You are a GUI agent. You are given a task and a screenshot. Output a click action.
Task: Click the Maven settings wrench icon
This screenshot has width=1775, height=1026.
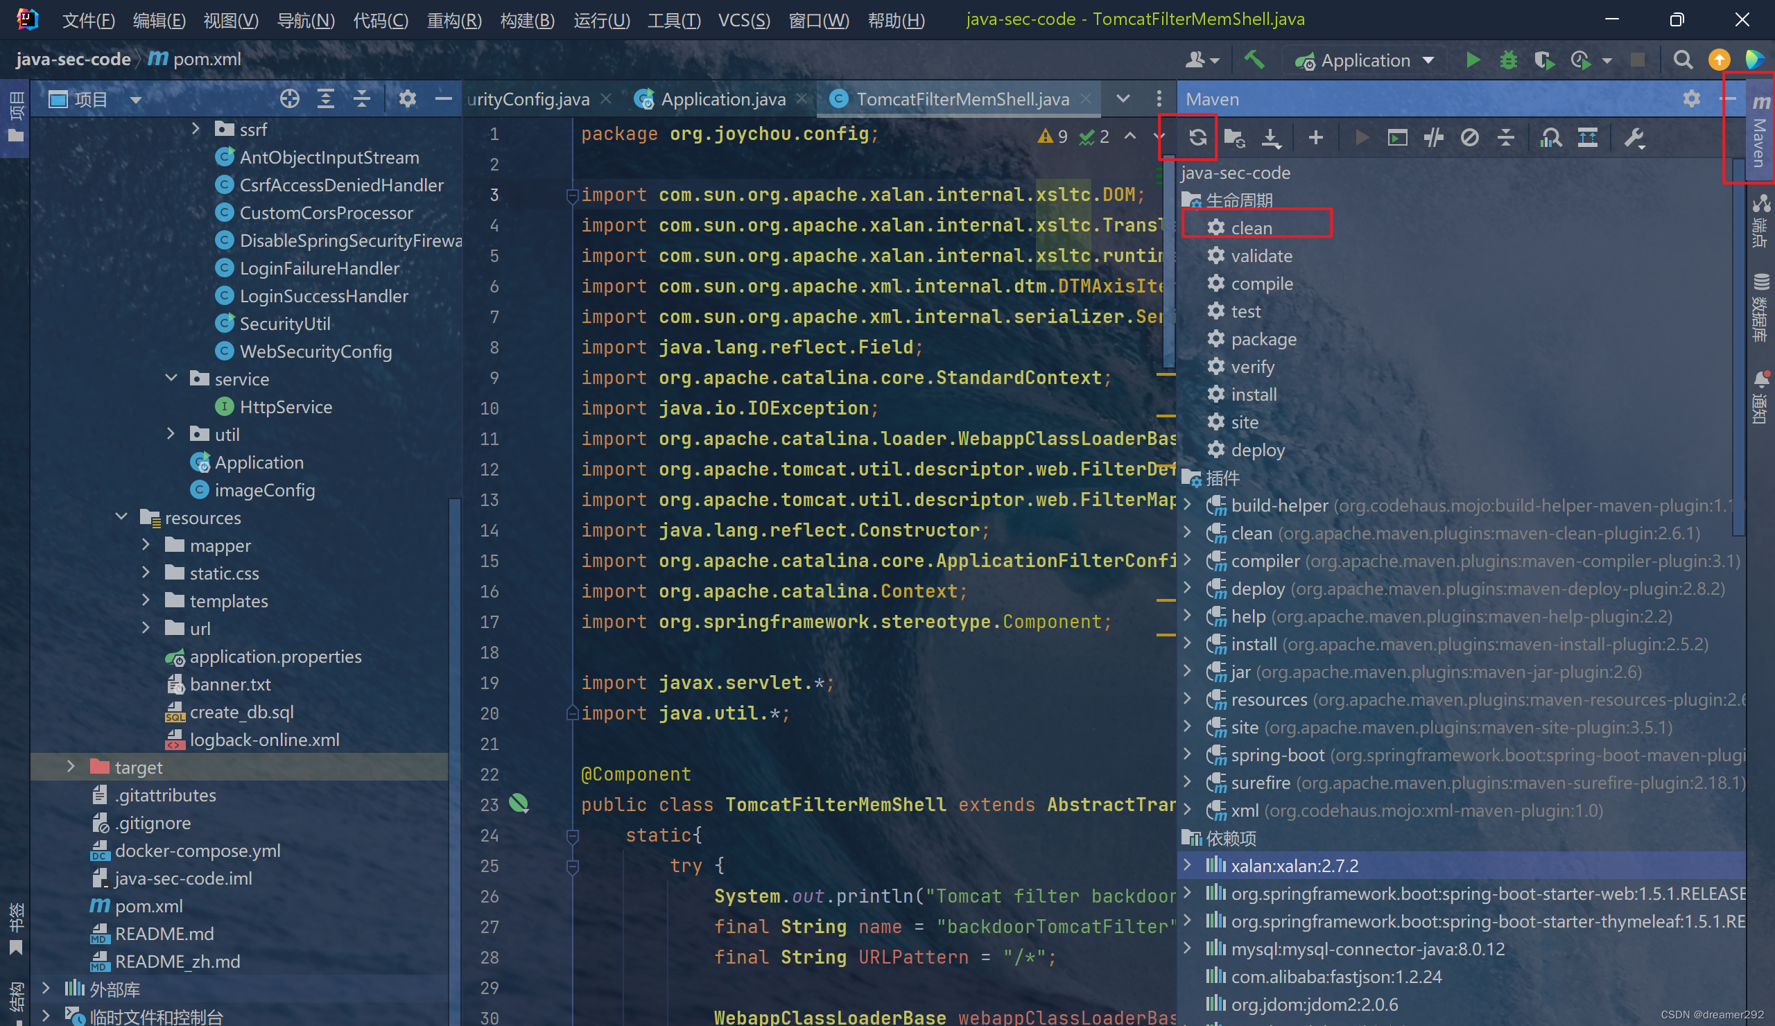[1634, 137]
